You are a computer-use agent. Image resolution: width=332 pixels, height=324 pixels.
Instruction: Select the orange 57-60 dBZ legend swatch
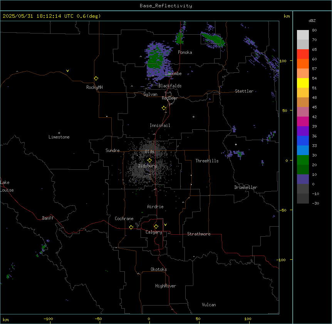click(x=303, y=63)
